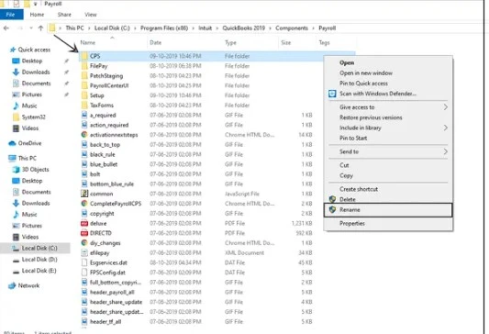Click Program Files (x86) in address bar
Image resolution: width=489 pixels, height=334 pixels.
[164, 28]
